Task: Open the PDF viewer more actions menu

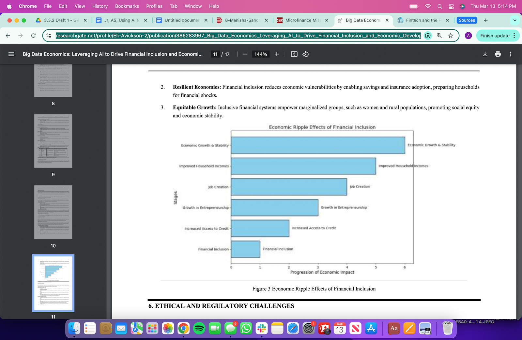Action: click(511, 54)
